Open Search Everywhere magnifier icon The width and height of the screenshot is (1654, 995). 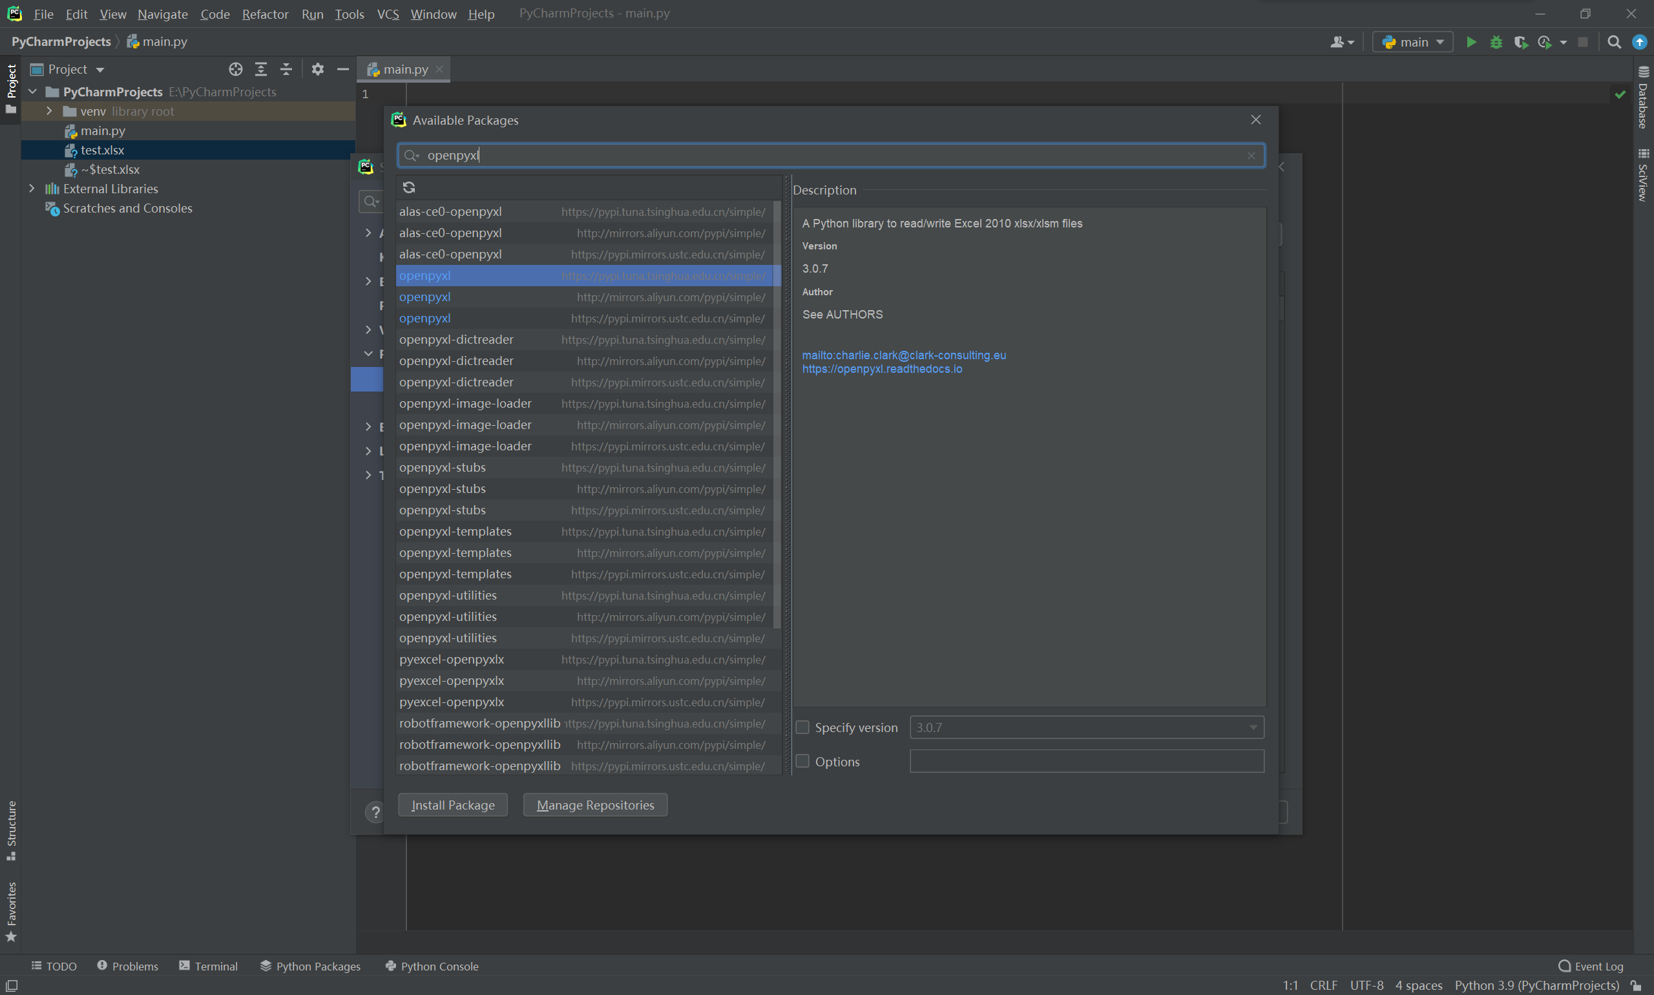(x=1615, y=42)
